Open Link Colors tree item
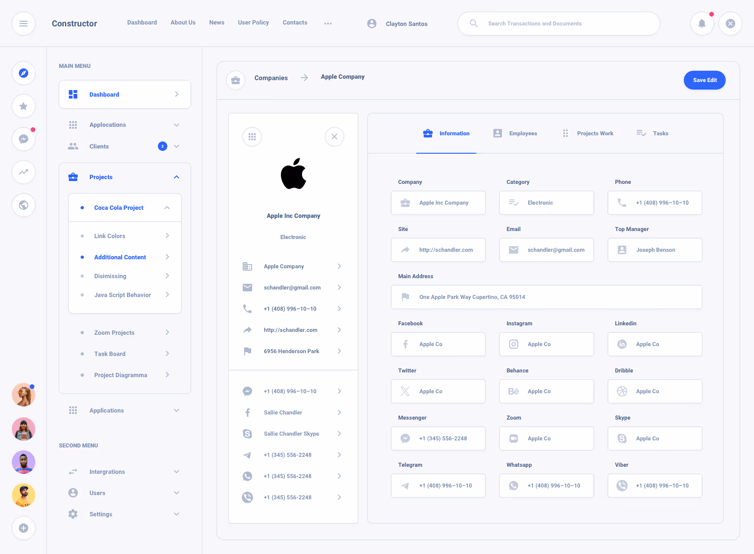This screenshot has height=554, width=754. [x=125, y=236]
